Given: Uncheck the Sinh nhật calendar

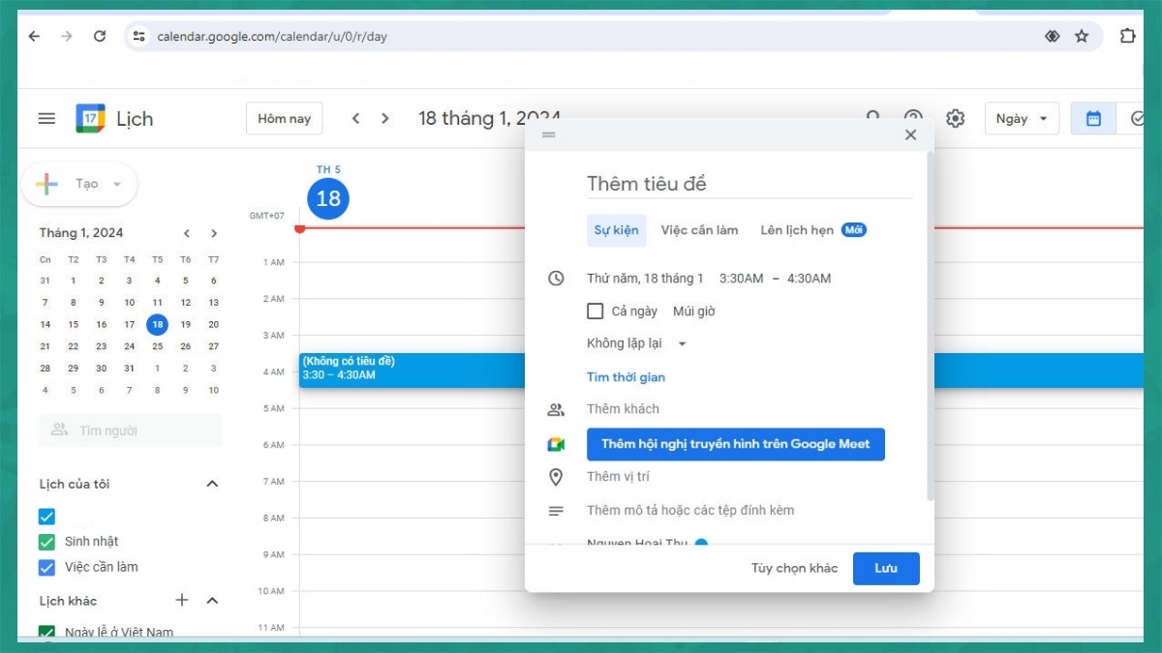Looking at the screenshot, I should [45, 541].
